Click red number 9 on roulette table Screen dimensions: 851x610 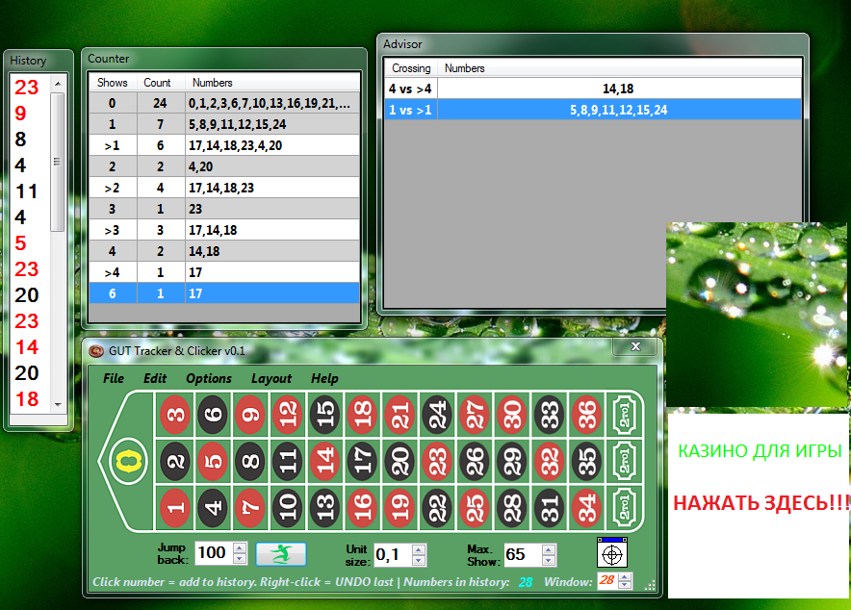[249, 415]
